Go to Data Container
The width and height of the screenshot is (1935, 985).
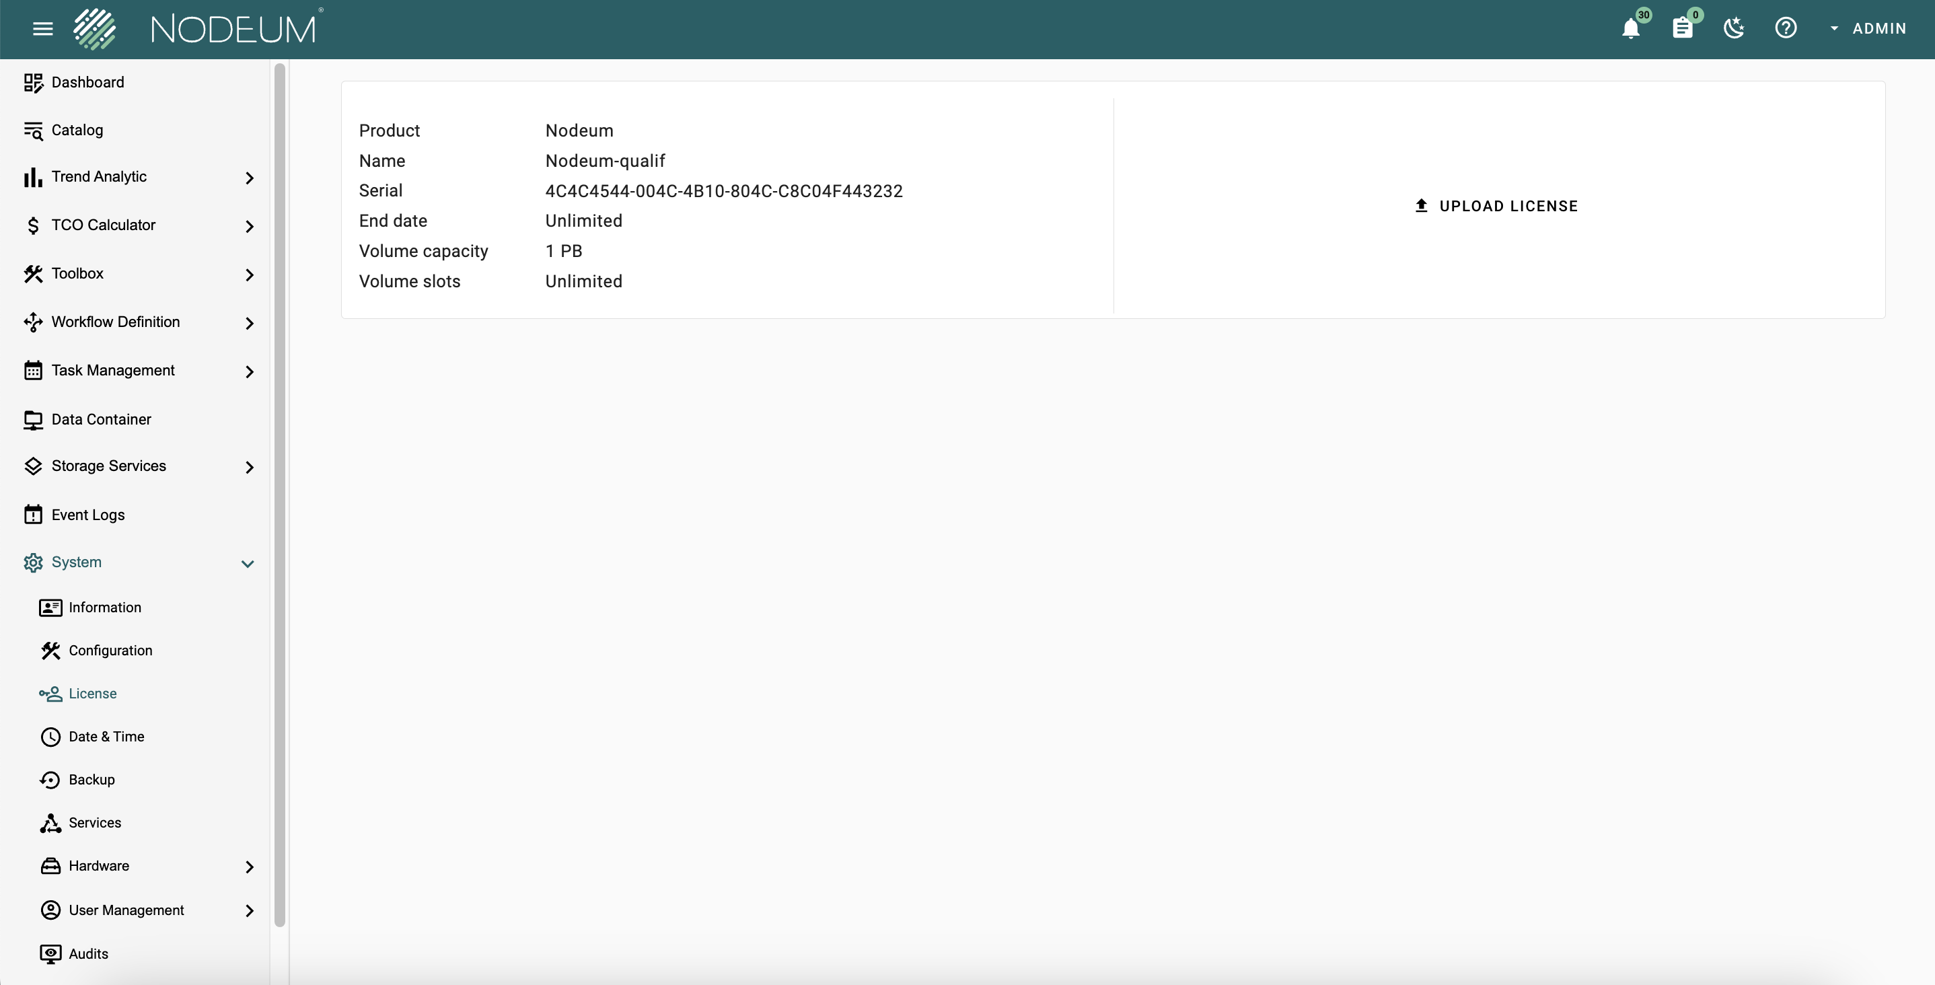coord(101,420)
